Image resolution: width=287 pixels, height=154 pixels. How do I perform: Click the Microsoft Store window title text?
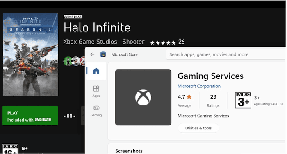tap(125, 54)
